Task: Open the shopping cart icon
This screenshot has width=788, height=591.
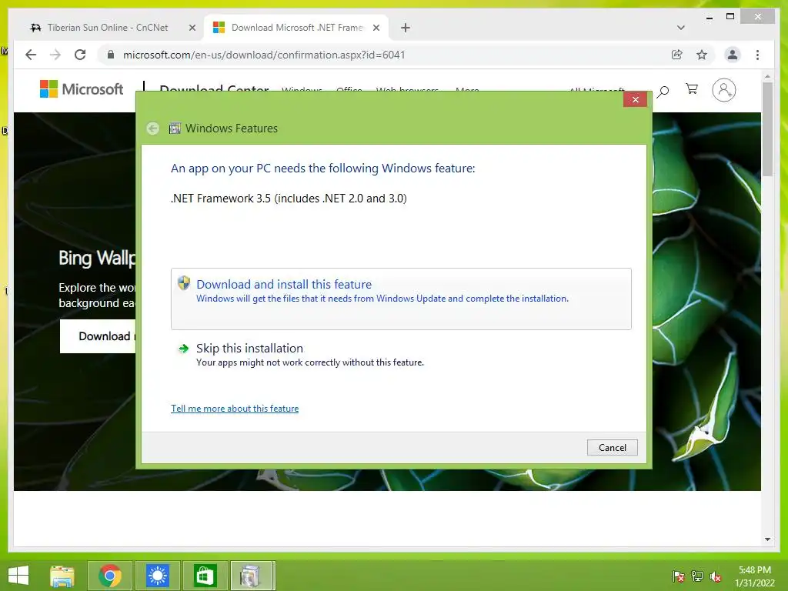Action: pos(692,89)
